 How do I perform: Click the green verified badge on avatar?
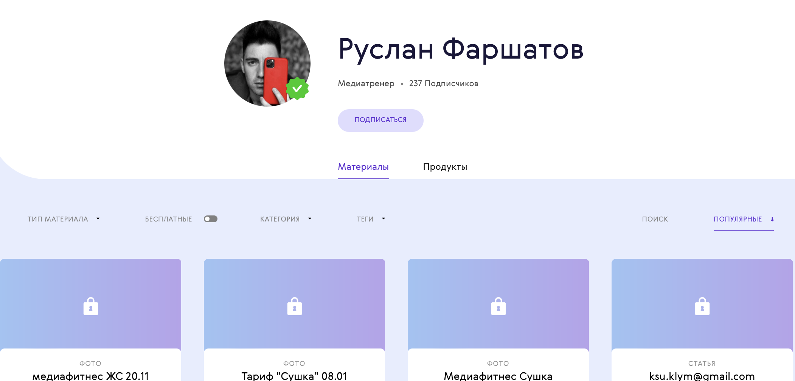pos(297,88)
